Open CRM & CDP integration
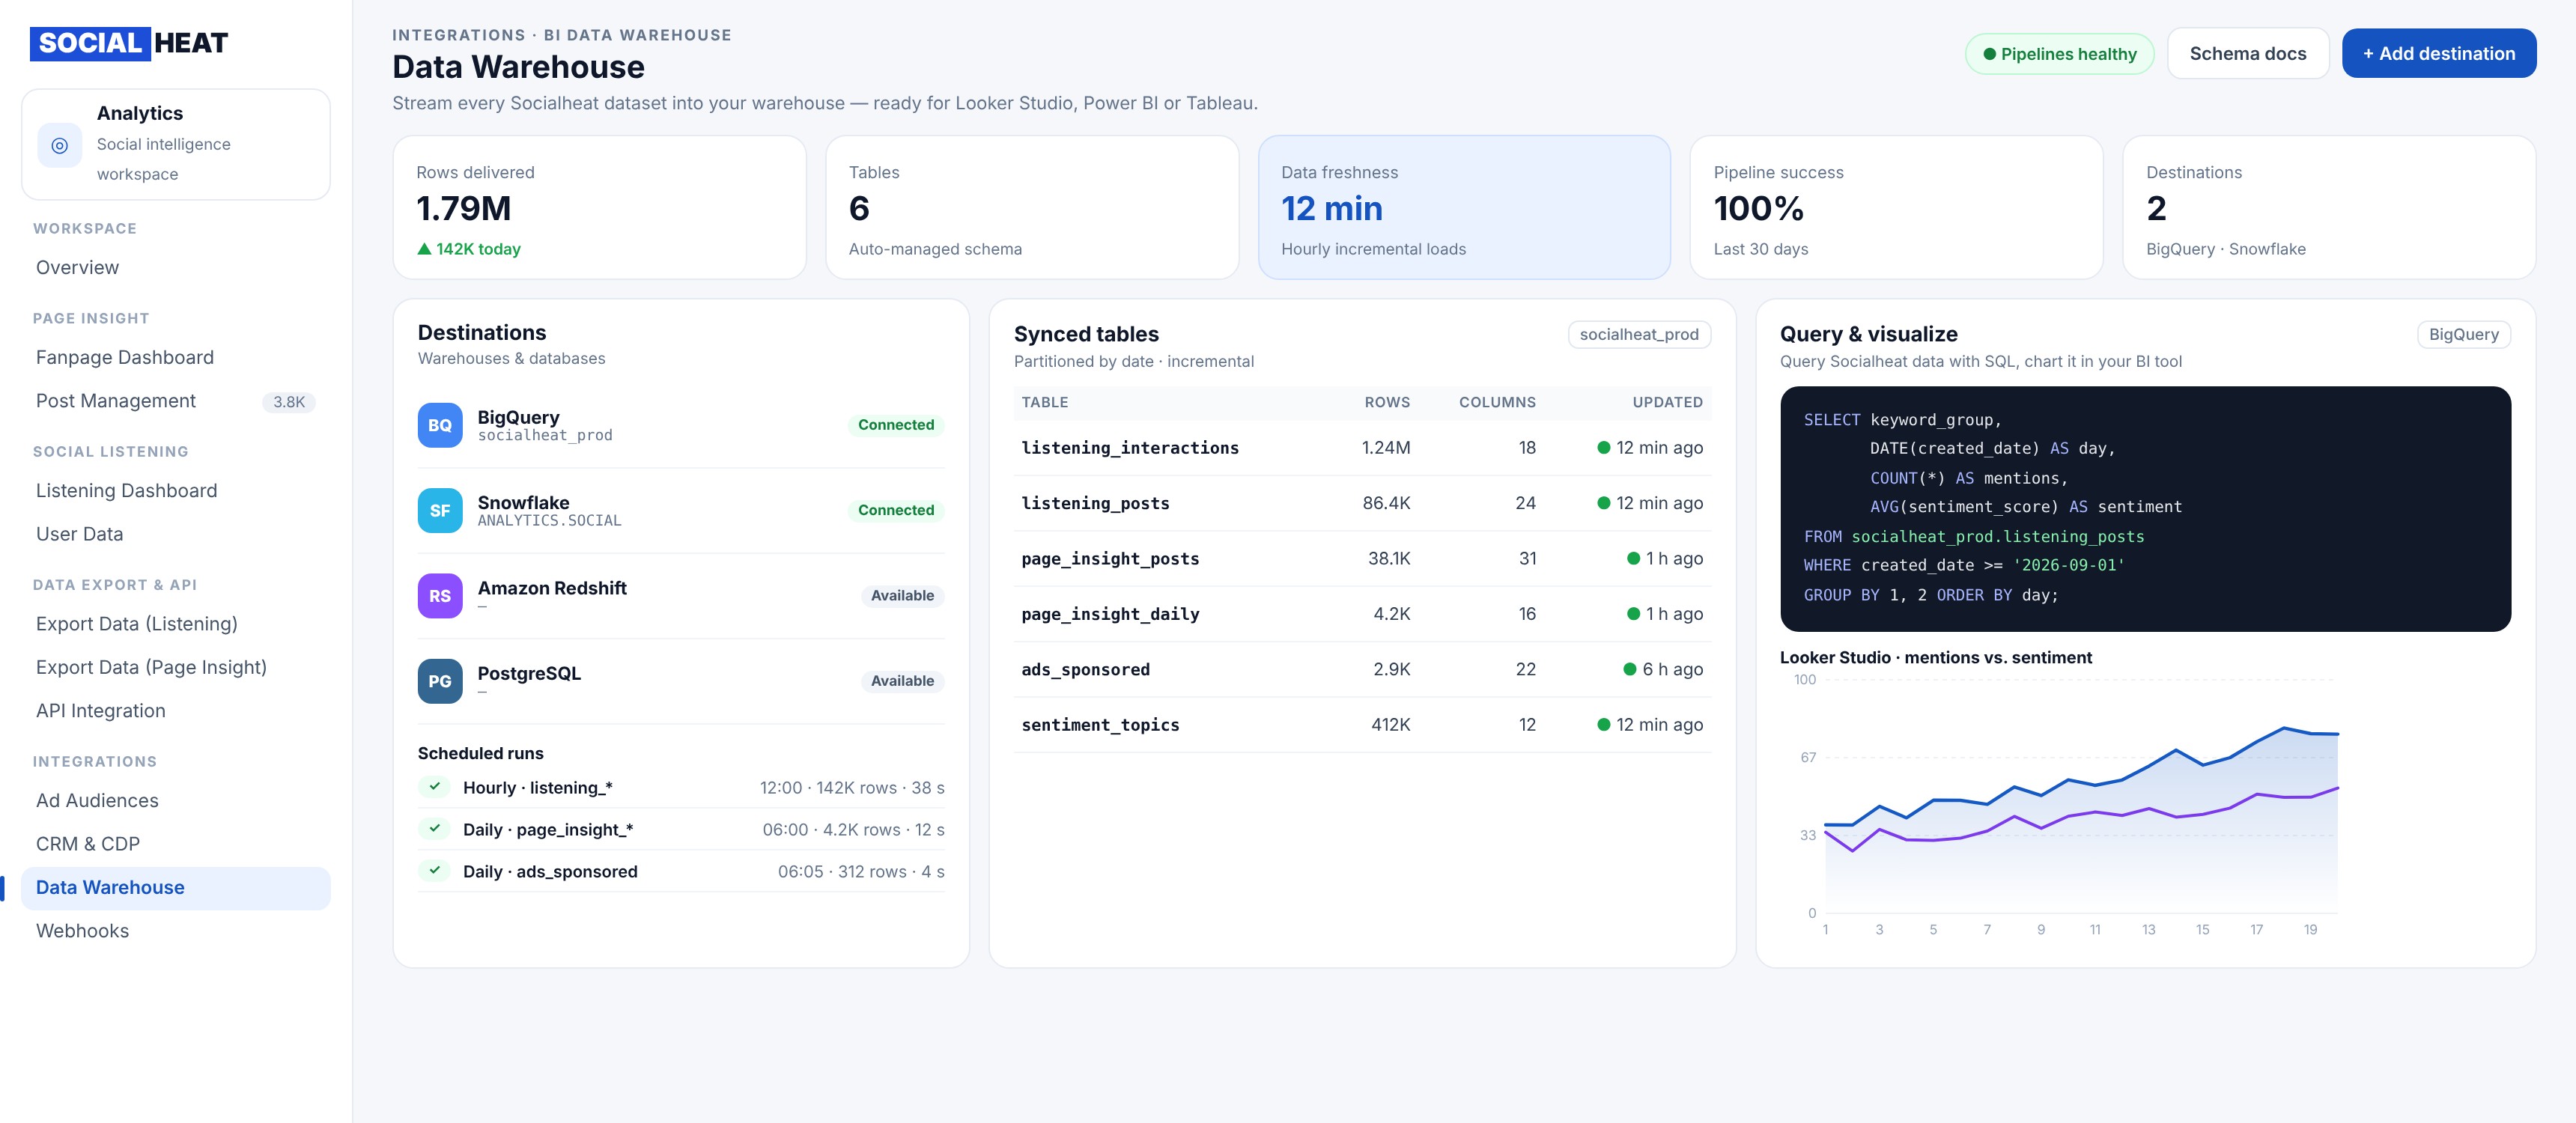 pyautogui.click(x=176, y=844)
